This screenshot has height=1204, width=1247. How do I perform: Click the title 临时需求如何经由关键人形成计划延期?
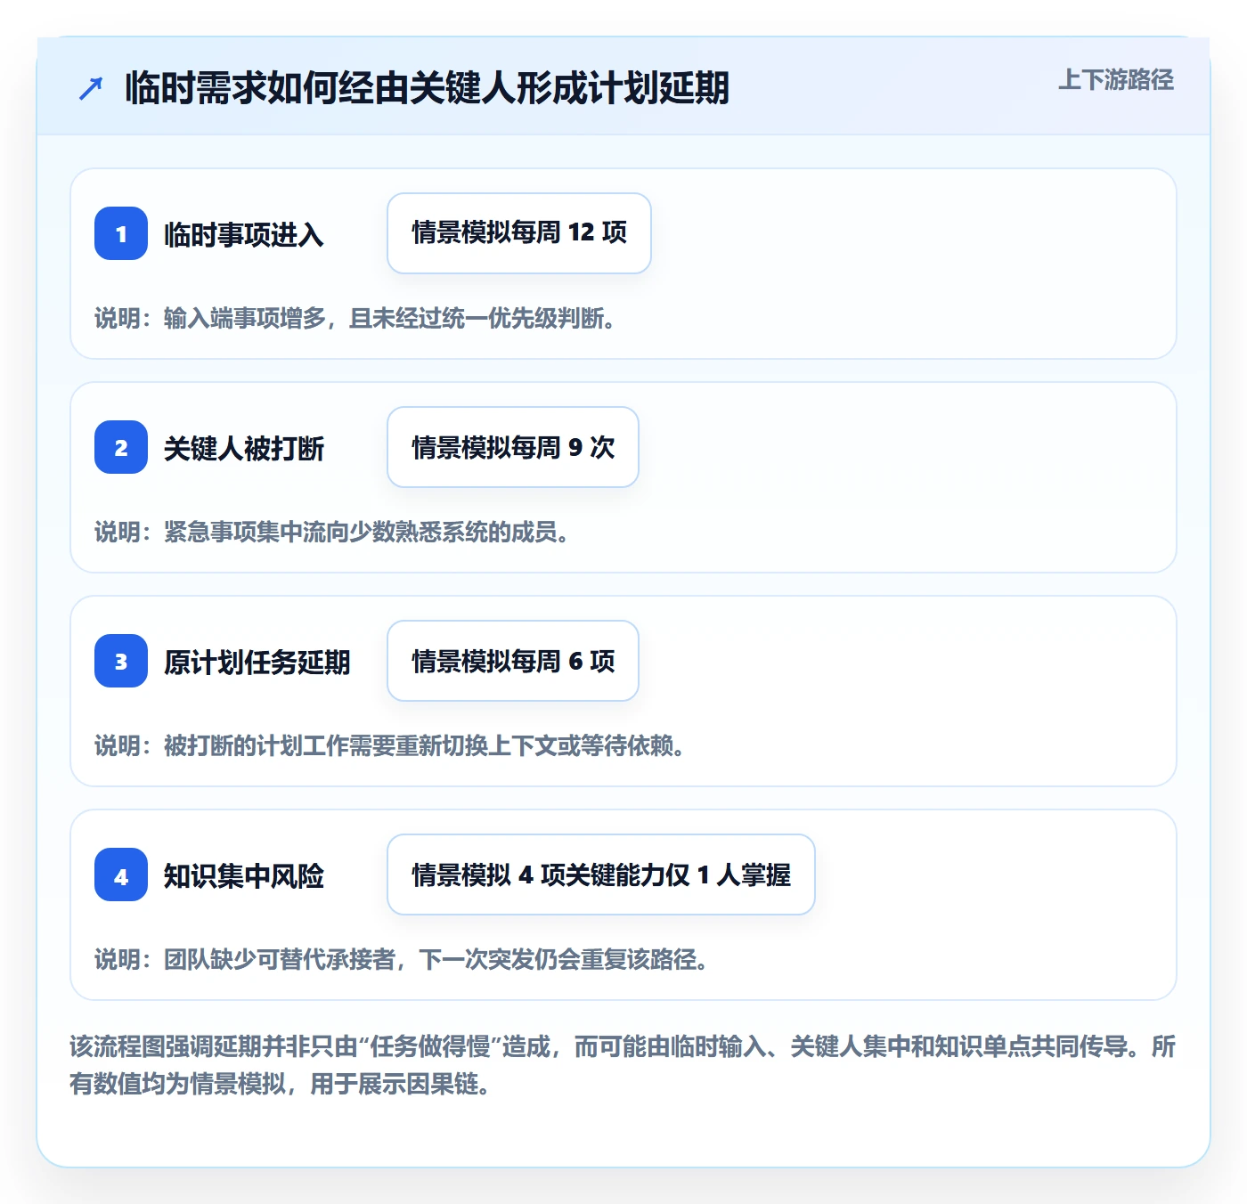(427, 88)
